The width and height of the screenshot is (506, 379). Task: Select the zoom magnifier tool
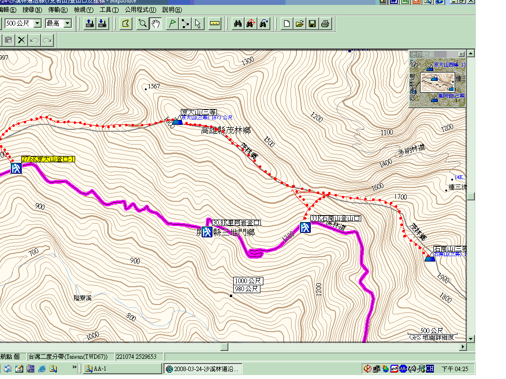point(142,24)
